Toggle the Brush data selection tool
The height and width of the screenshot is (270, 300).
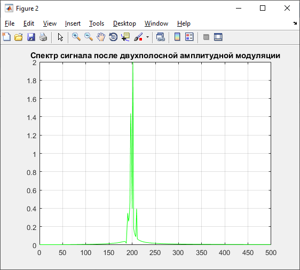point(138,37)
